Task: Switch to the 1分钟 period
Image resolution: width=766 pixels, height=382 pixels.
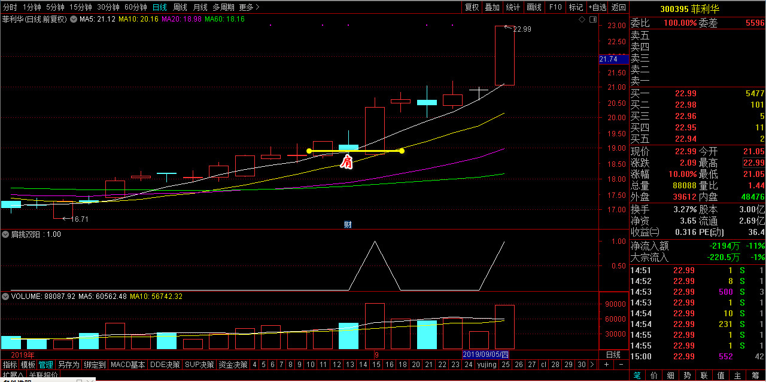Action: tap(32, 7)
